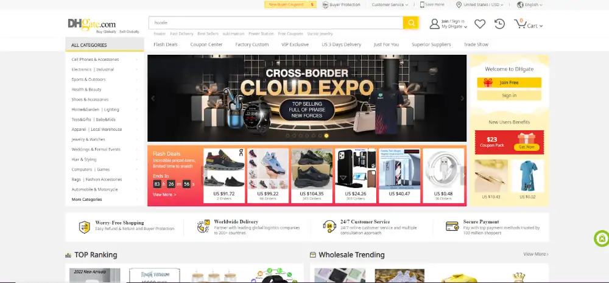The width and height of the screenshot is (609, 283).
Task: Click the TOP Ranking chart icon
Action: pyautogui.click(x=68, y=255)
